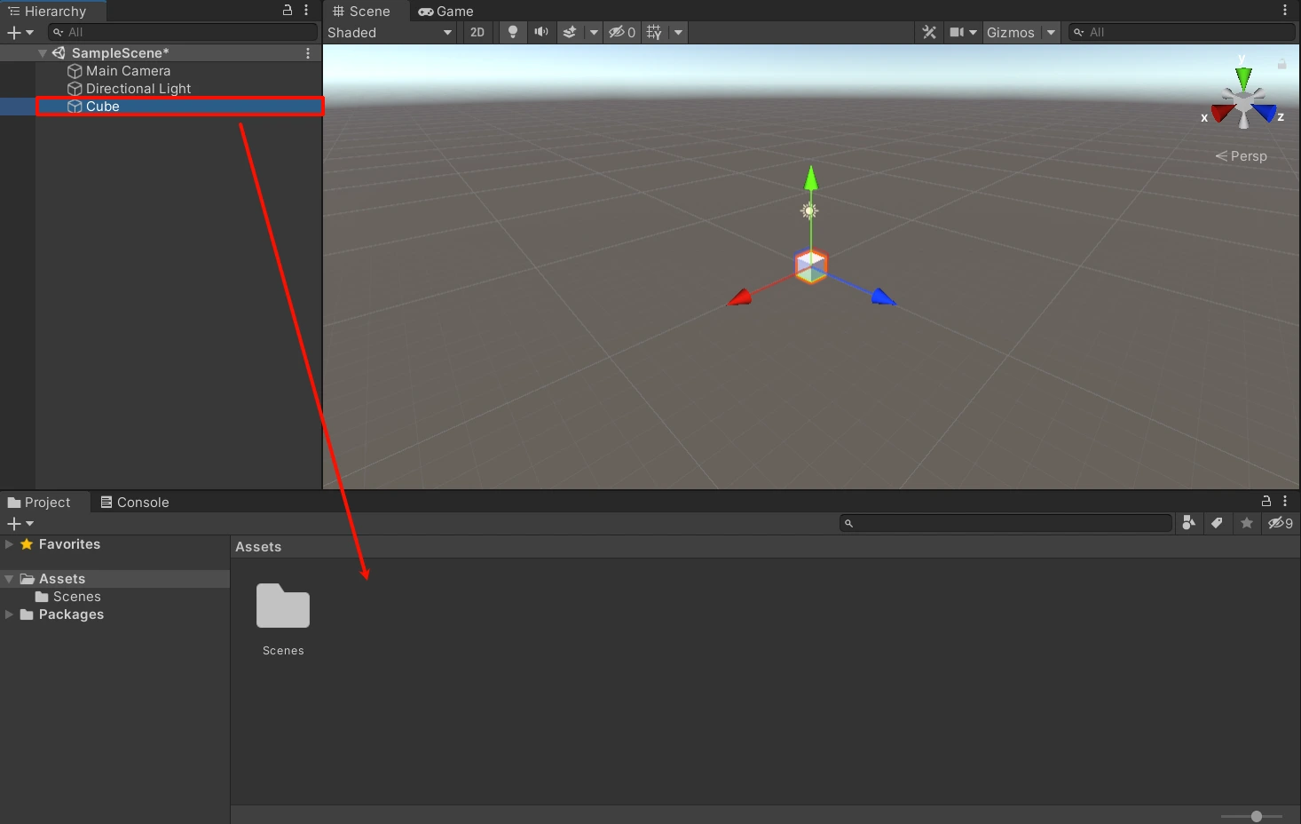Click the asset icon size slider

click(1256, 816)
